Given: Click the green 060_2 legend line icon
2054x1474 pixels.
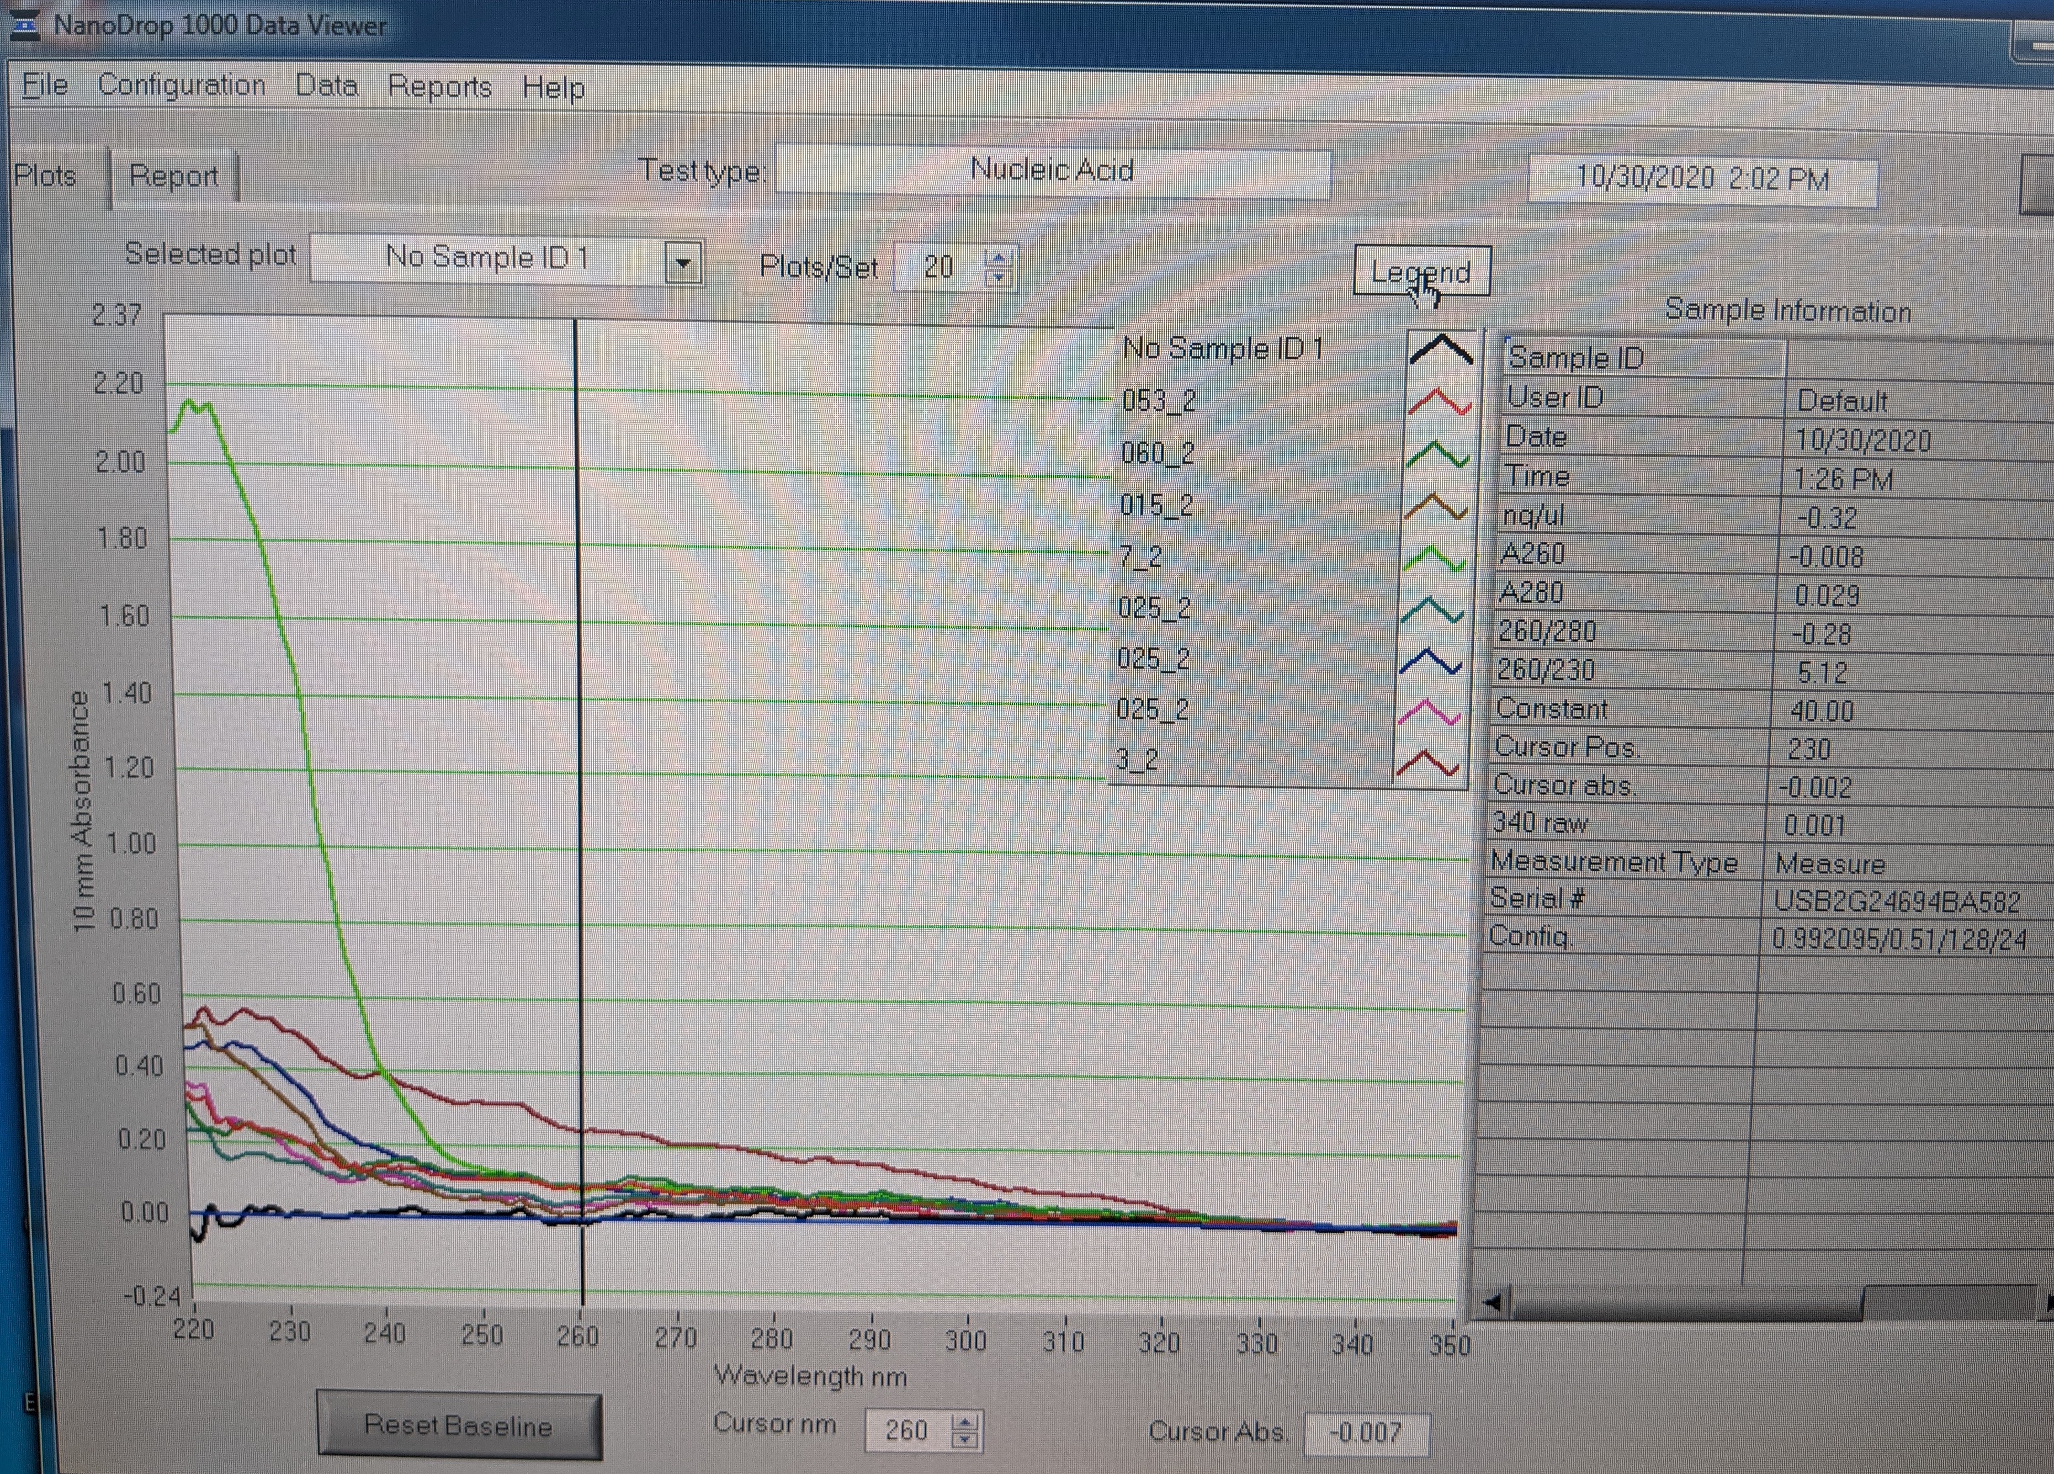Looking at the screenshot, I should [1437, 455].
